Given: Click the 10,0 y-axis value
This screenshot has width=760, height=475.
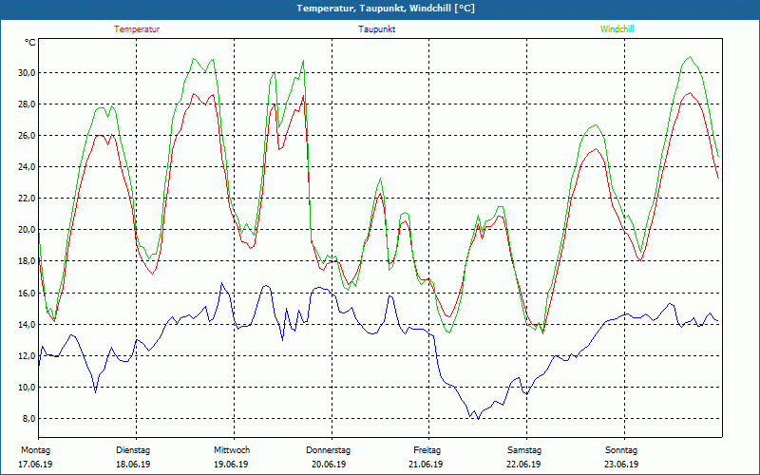Looking at the screenshot, I should [27, 388].
